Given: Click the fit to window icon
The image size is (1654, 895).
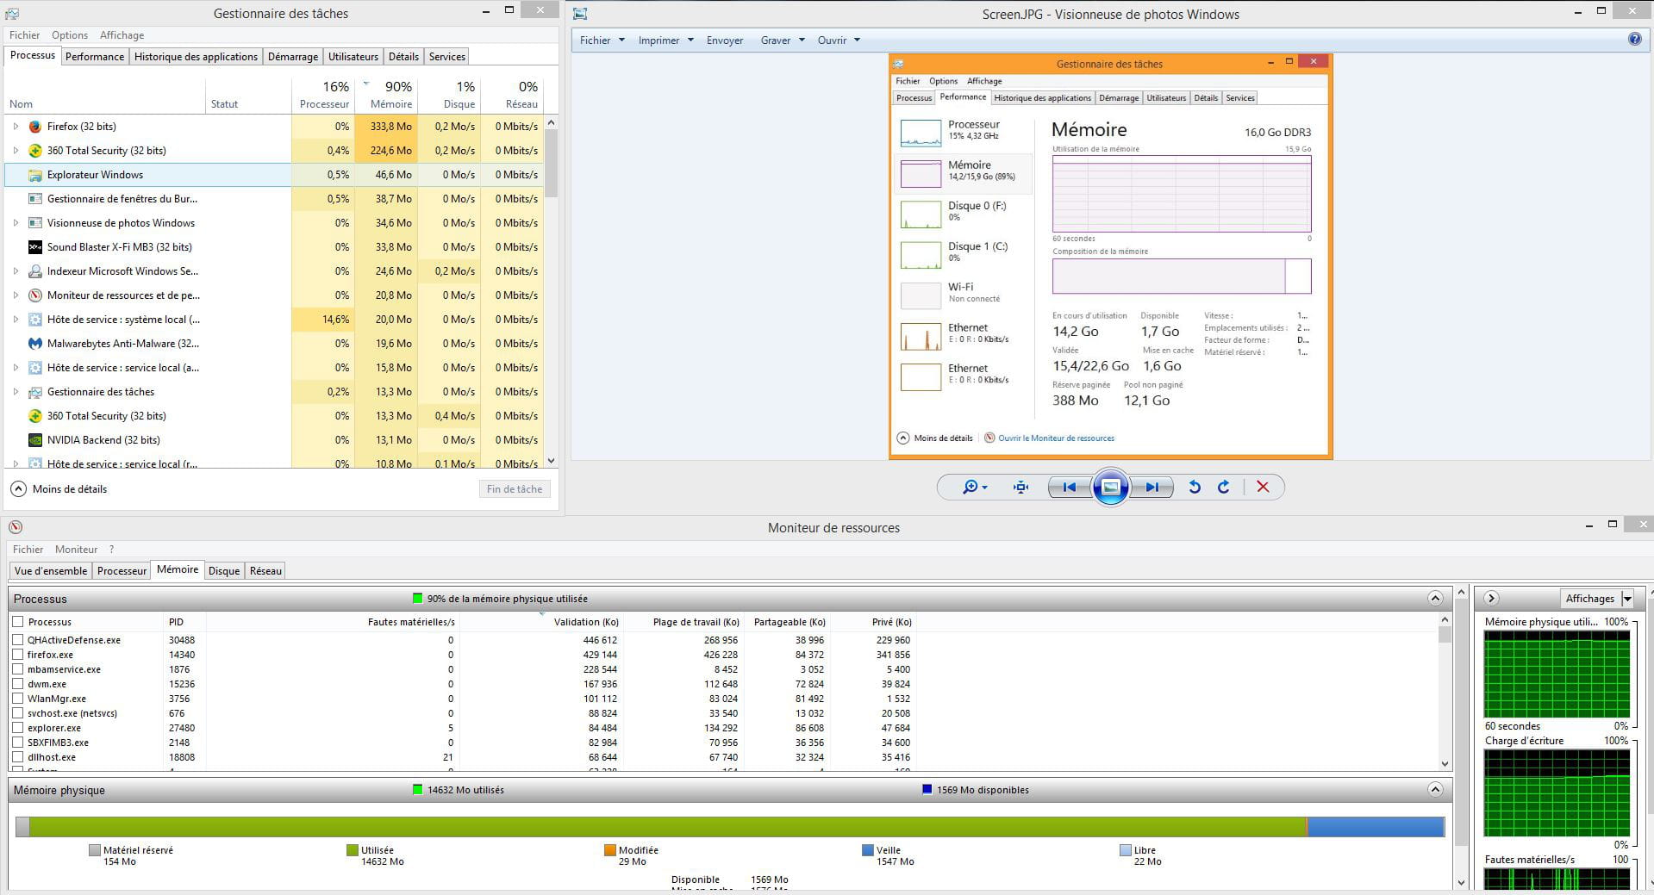Looking at the screenshot, I should 1021,488.
